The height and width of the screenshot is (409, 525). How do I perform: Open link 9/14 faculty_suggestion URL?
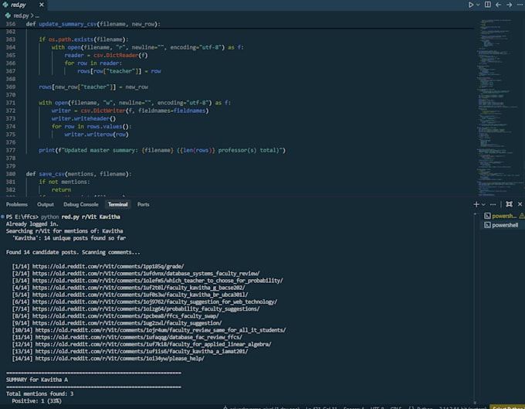(127, 323)
